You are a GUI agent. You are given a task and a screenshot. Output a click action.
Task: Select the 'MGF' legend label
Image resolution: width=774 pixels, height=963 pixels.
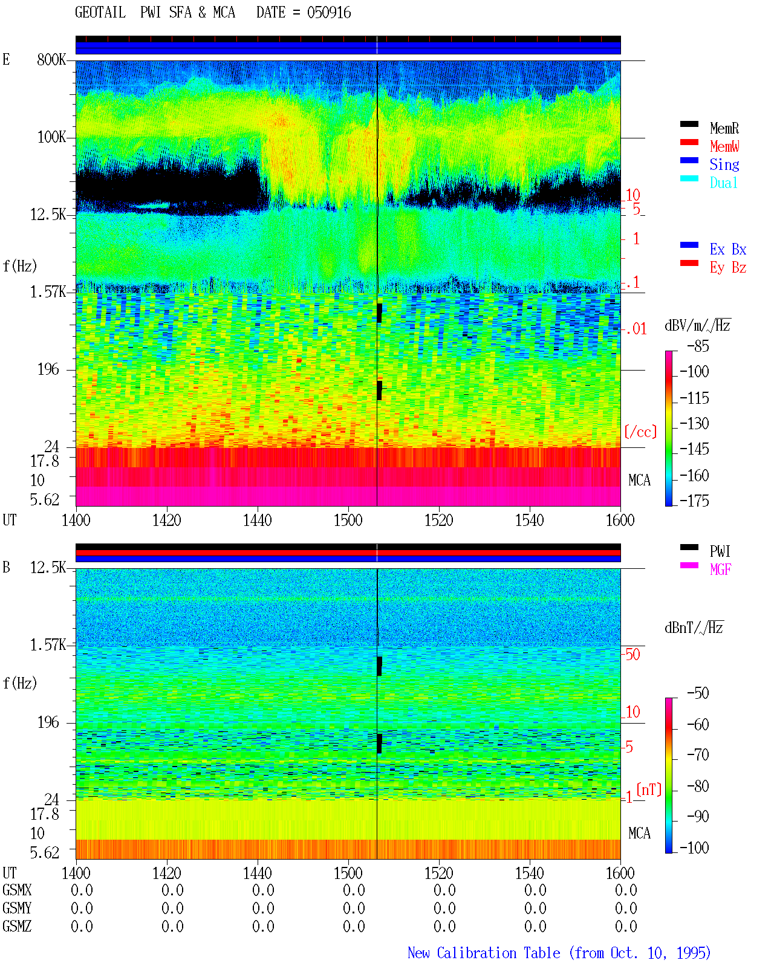click(x=720, y=569)
